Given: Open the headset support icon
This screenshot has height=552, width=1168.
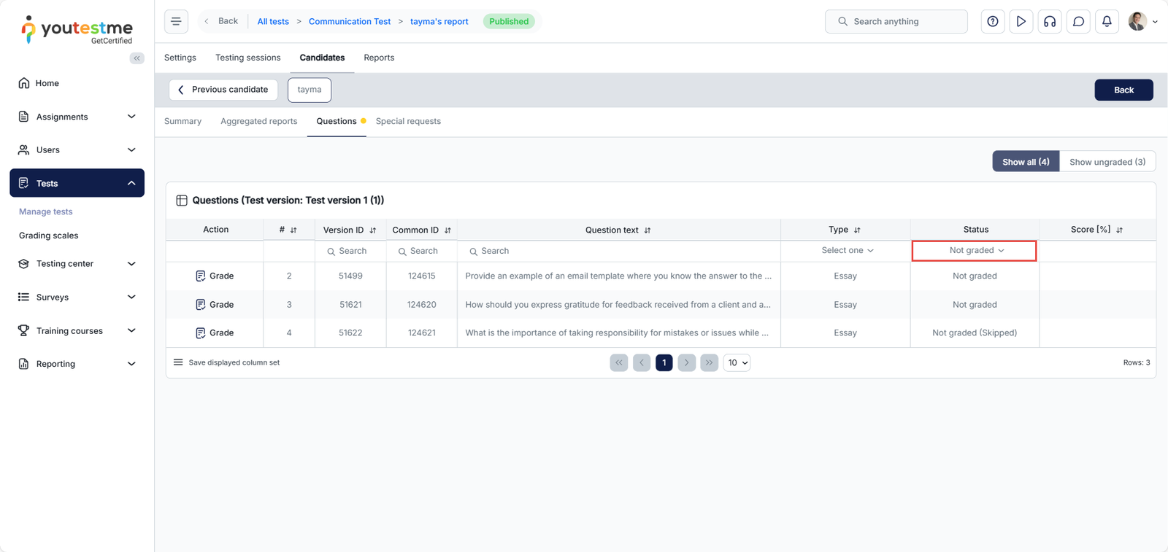Looking at the screenshot, I should point(1050,22).
